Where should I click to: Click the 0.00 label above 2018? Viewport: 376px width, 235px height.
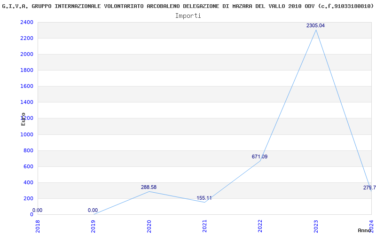tap(38, 210)
